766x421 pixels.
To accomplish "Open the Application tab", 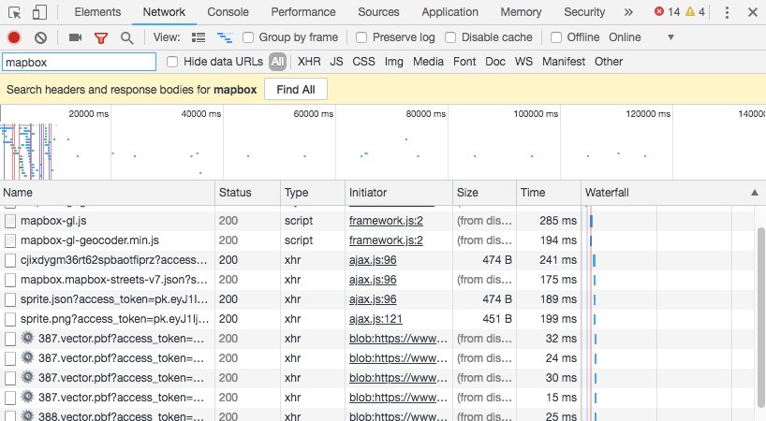I will tap(449, 12).
